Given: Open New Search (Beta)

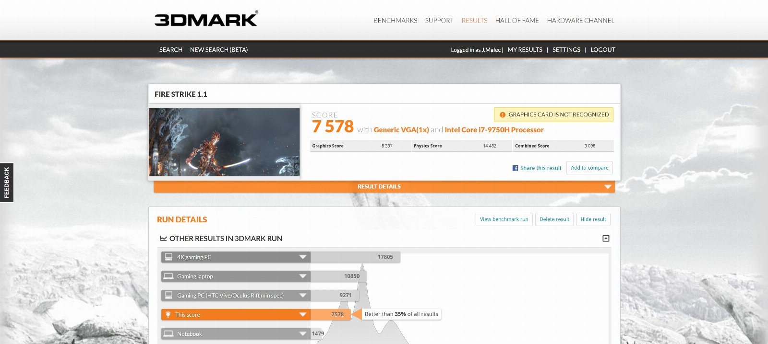Looking at the screenshot, I should tap(219, 50).
